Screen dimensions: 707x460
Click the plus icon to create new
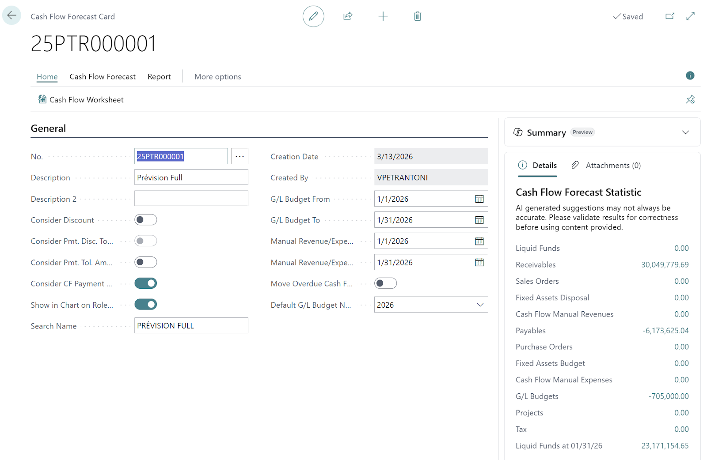(383, 16)
